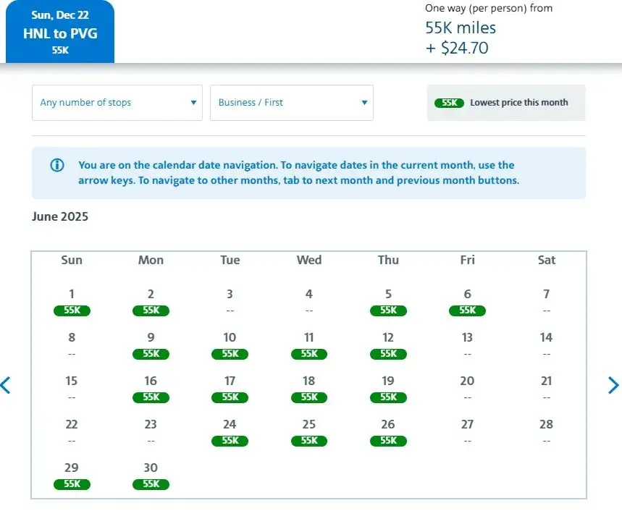The width and height of the screenshot is (622, 511).
Task: Pick June 19 on the calendar
Action: 388,389
